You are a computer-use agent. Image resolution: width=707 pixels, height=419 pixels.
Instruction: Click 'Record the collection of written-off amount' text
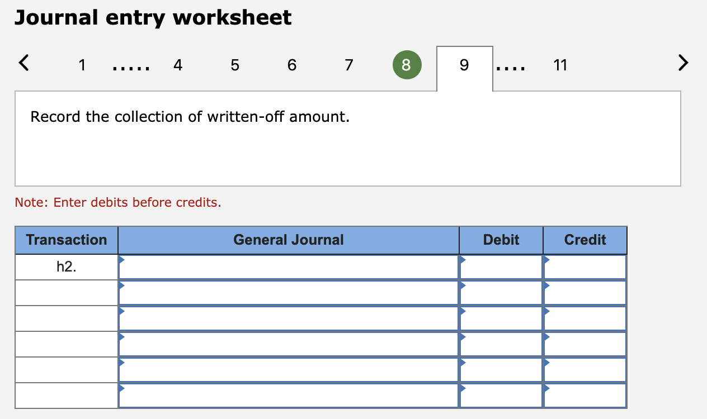190,117
